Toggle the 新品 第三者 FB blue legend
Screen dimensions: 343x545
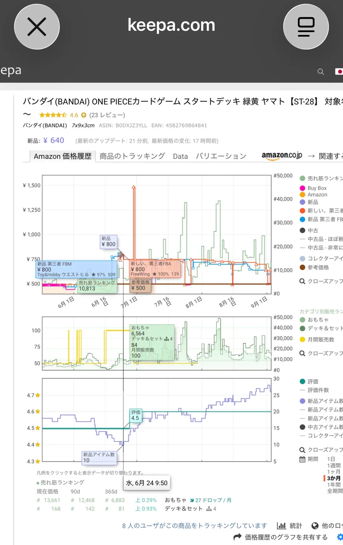[321, 219]
